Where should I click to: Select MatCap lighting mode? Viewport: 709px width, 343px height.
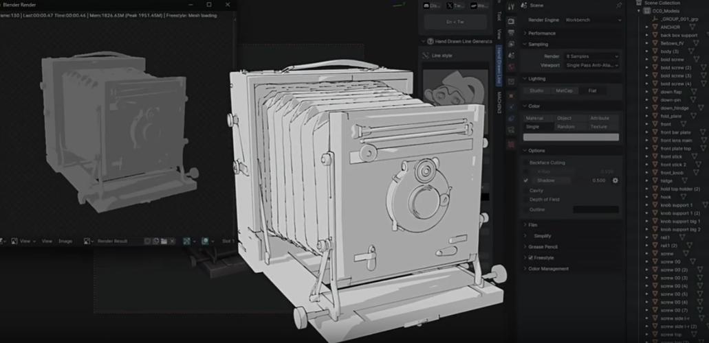[x=565, y=91]
